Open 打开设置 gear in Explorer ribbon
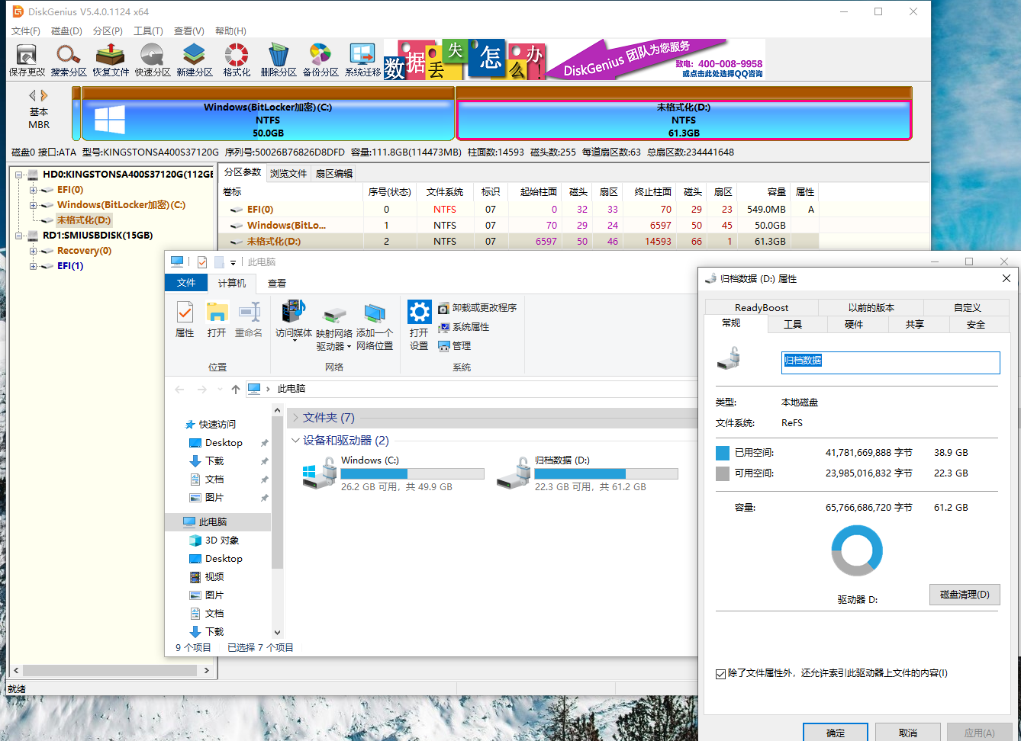Viewport: 1021px width, 741px height. (x=419, y=326)
